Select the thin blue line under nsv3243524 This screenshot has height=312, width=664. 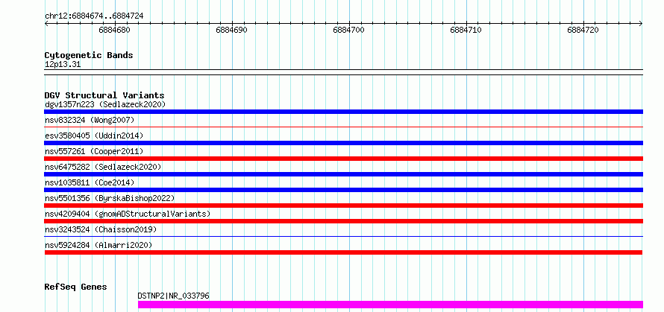click(x=343, y=236)
